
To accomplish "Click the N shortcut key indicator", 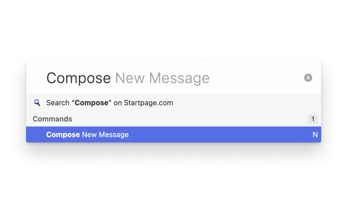I will point(315,134).
